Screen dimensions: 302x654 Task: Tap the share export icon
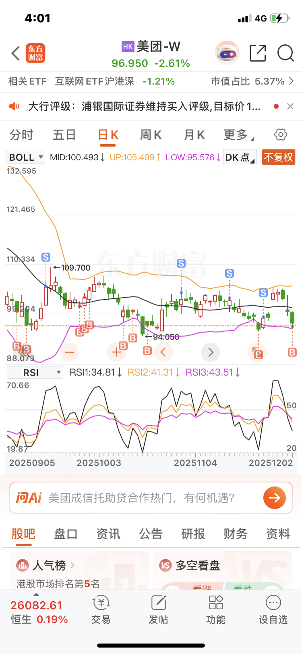point(258,53)
